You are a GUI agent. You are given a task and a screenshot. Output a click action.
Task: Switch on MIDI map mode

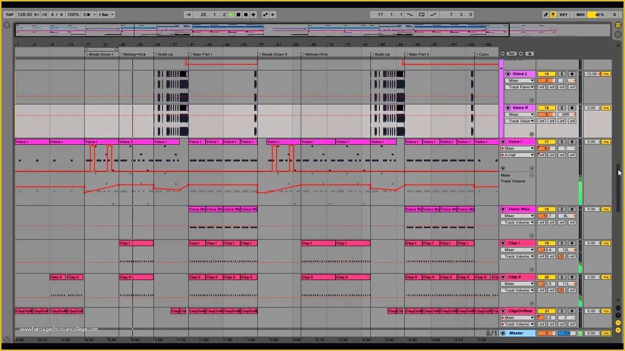click(580, 15)
